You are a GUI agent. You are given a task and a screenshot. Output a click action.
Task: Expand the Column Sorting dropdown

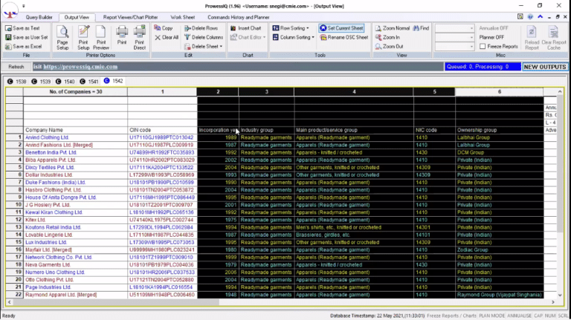[x=313, y=37]
